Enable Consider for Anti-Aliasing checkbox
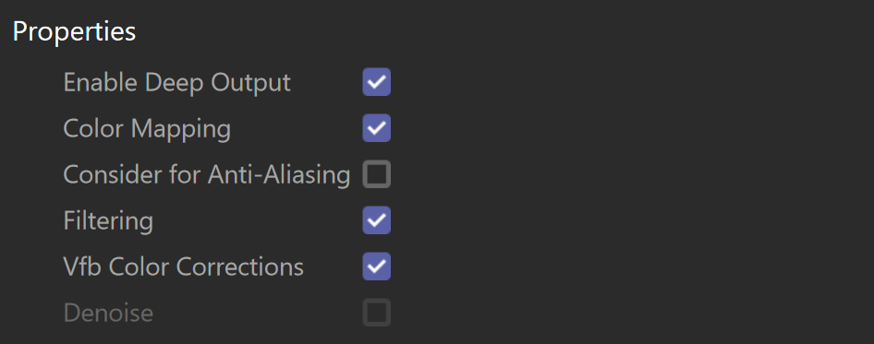Image resolution: width=874 pixels, height=344 pixels. (377, 174)
